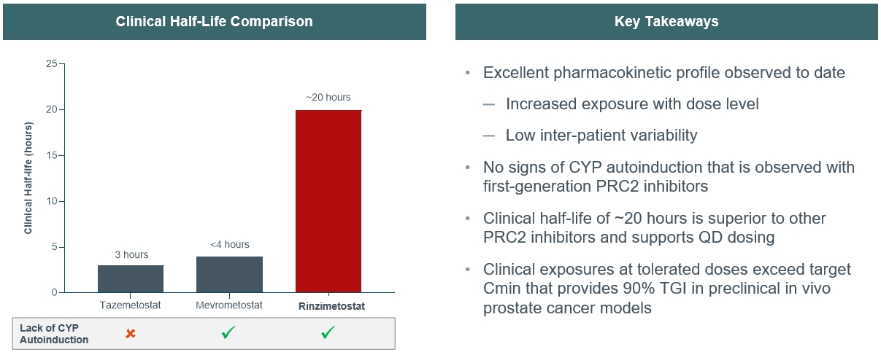Click the 25 tick on the y-axis
Image resolution: width=881 pixels, height=352 pixels.
[x=51, y=64]
